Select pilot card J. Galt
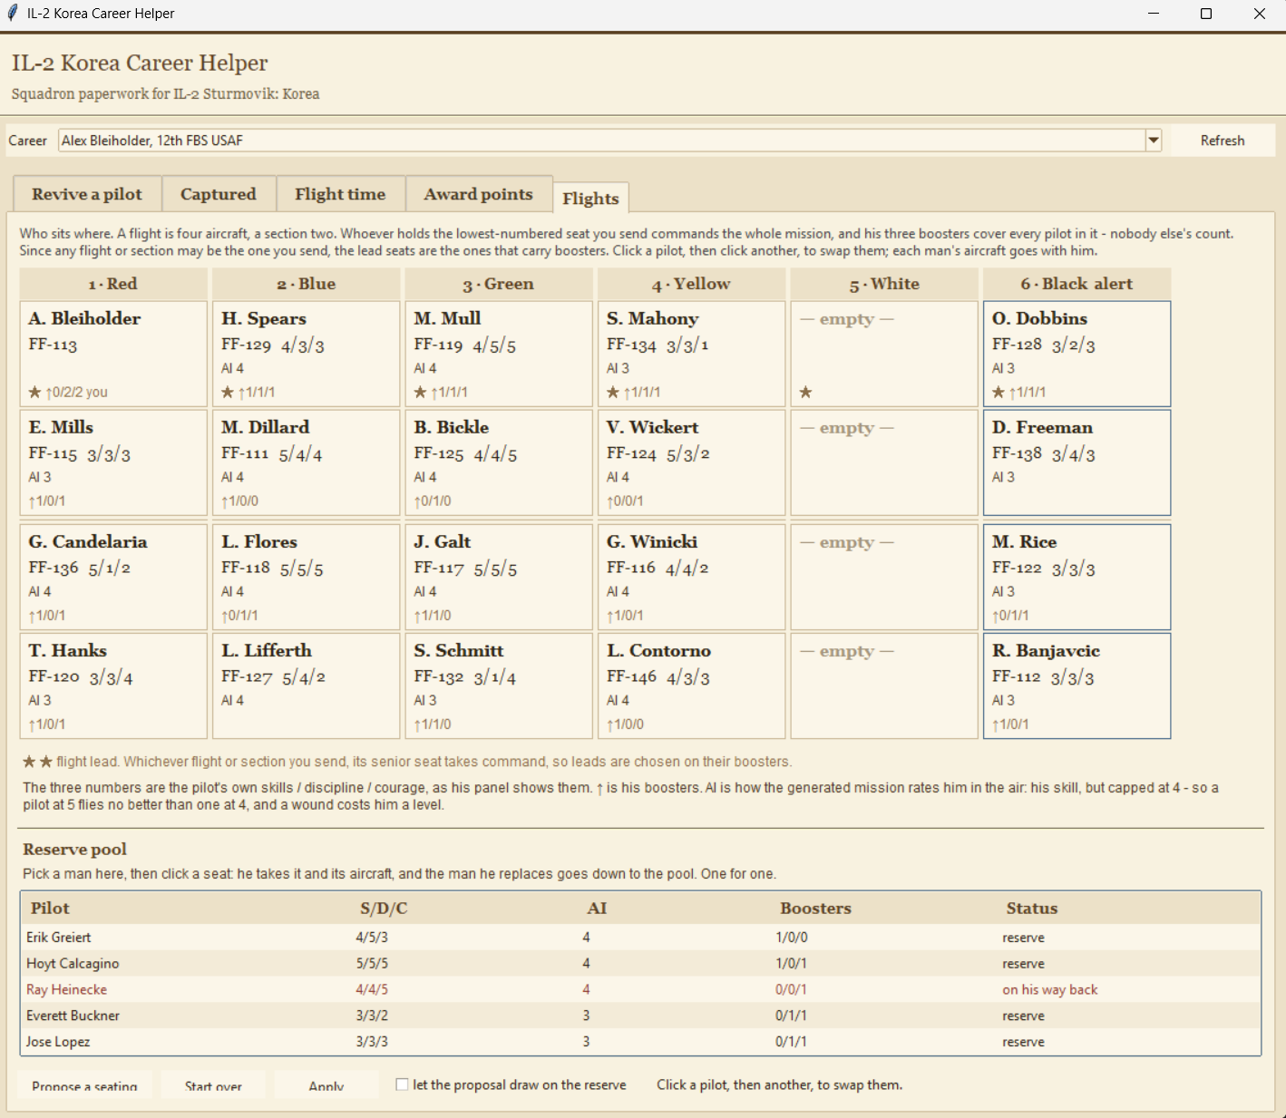Viewport: 1286px width, 1118px height. 499,577
